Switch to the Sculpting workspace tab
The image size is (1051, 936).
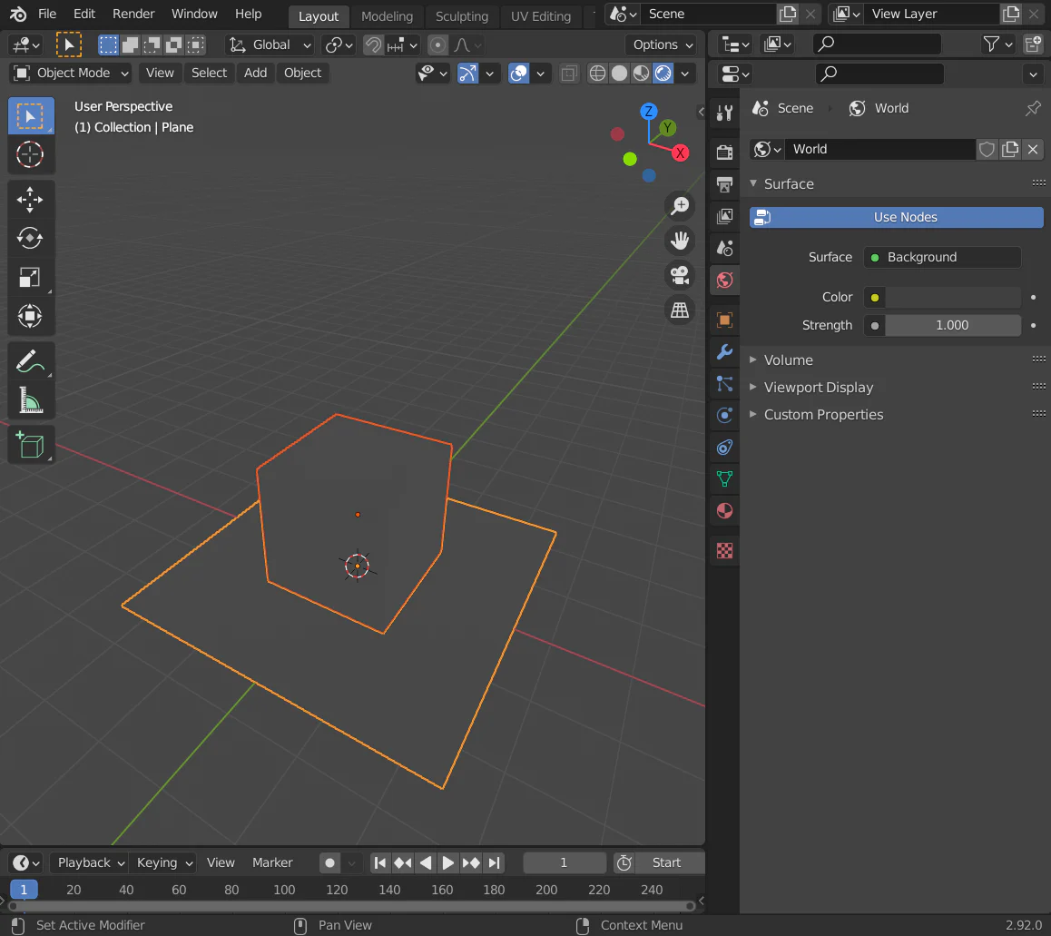coord(462,16)
